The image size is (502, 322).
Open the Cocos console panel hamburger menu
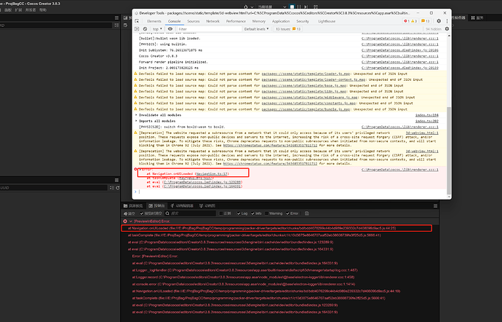[x=435, y=206]
